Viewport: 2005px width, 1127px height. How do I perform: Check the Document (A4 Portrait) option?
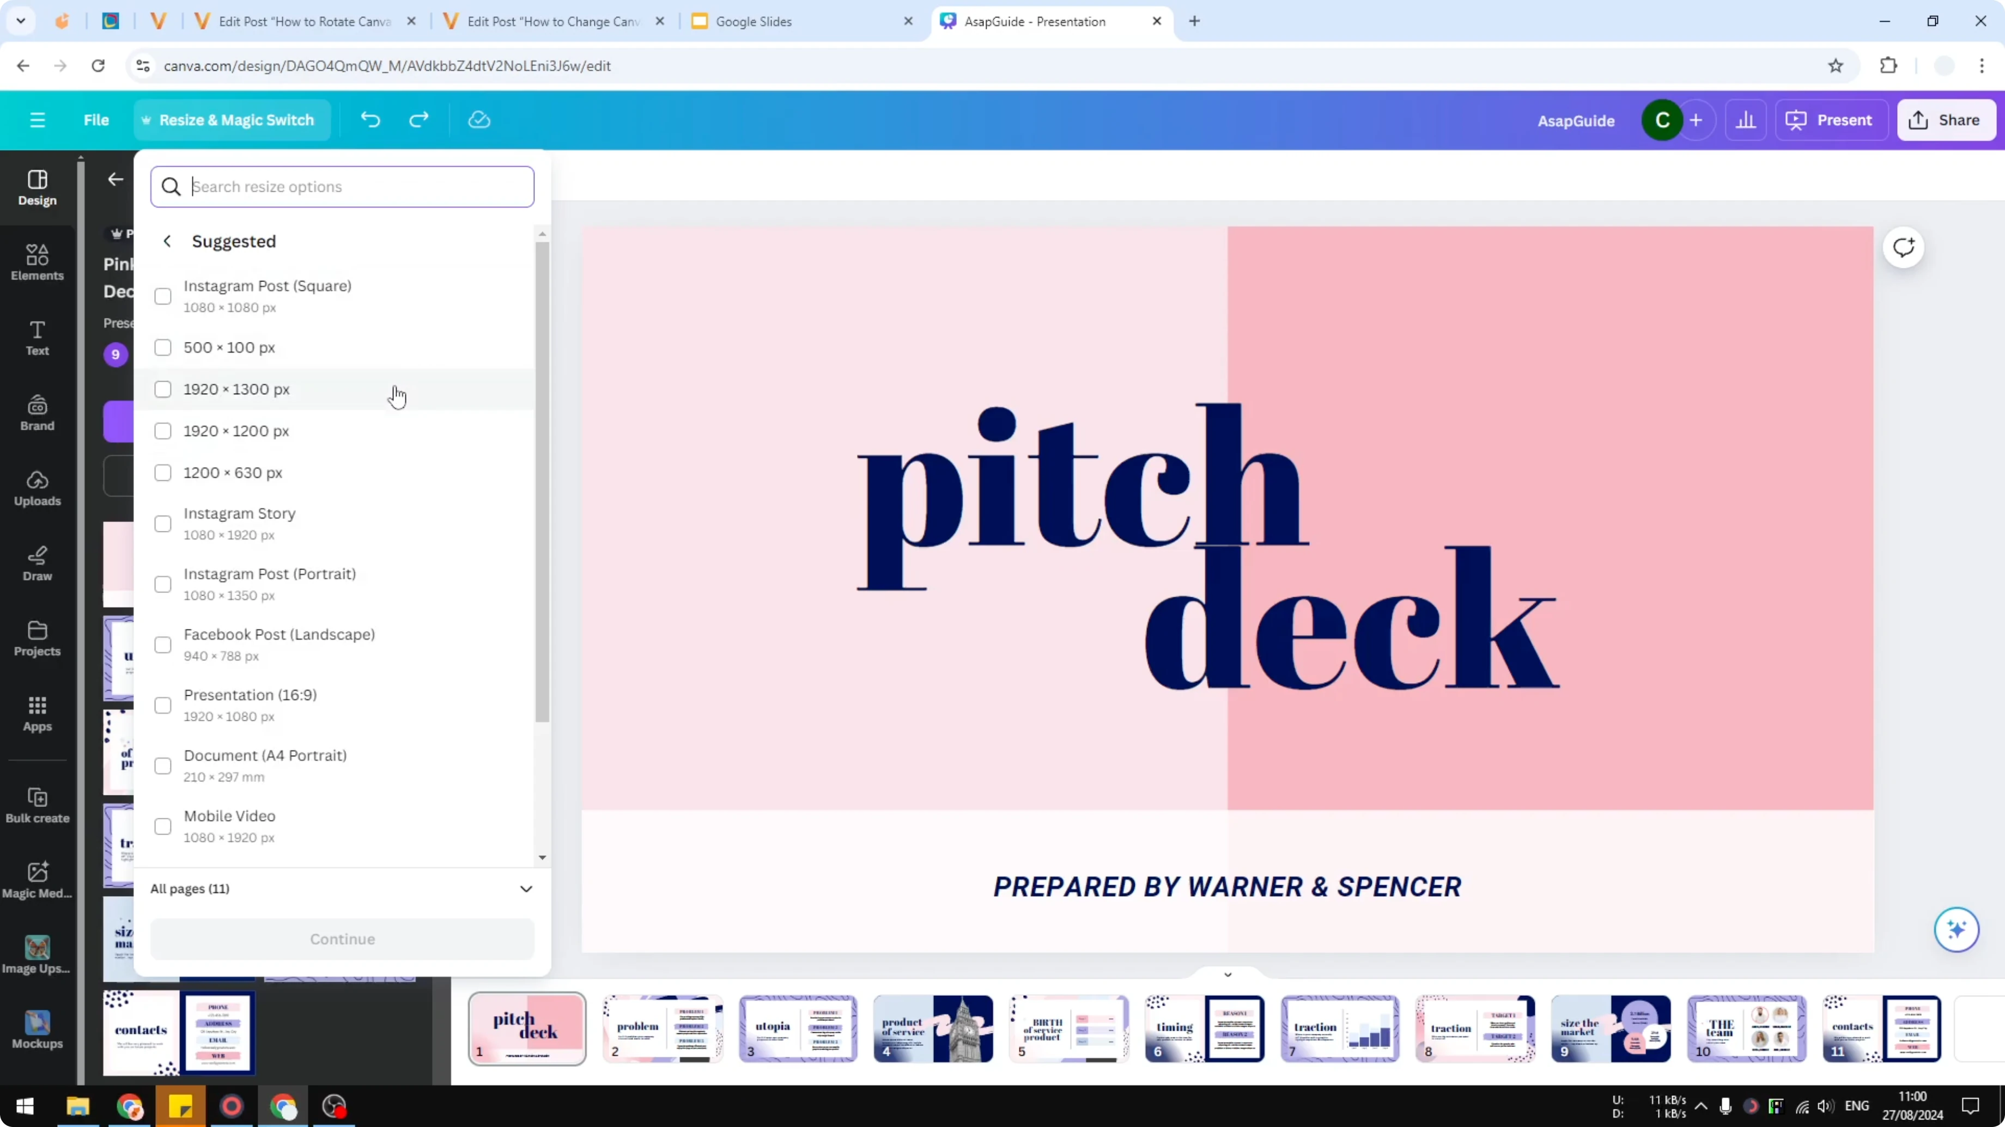pos(163,766)
